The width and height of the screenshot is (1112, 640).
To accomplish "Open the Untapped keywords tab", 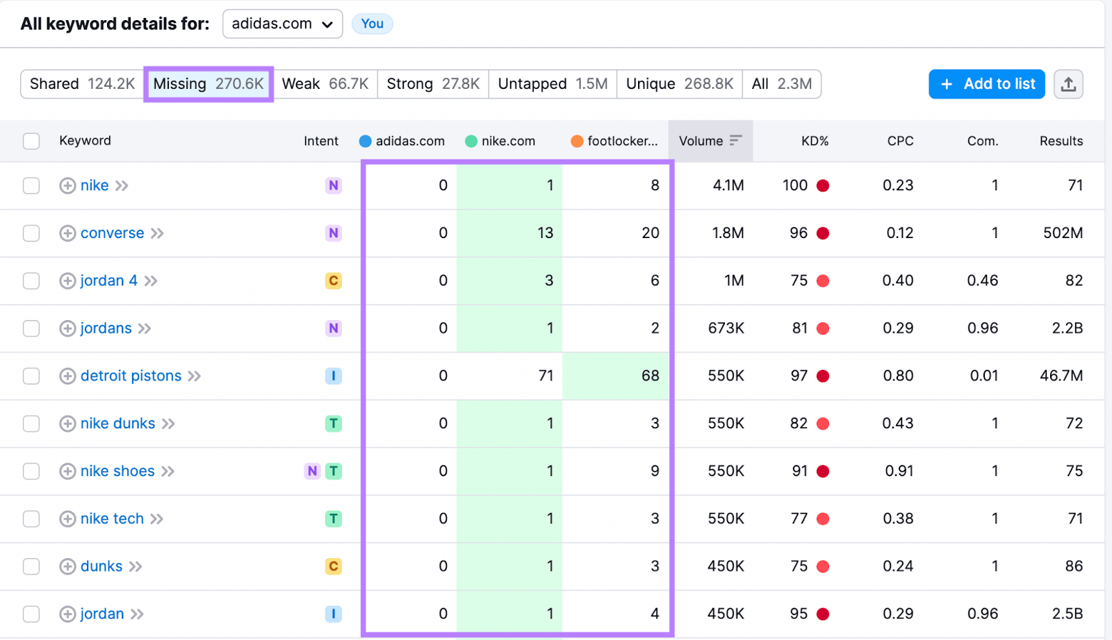I will (x=552, y=84).
